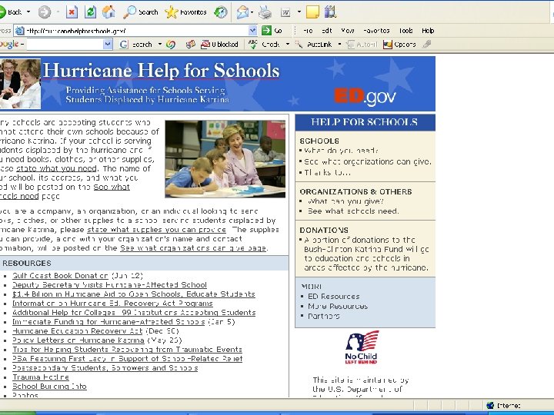Screen dimensions: 554x415
Task: Click the spell Check button
Action: pos(264,45)
